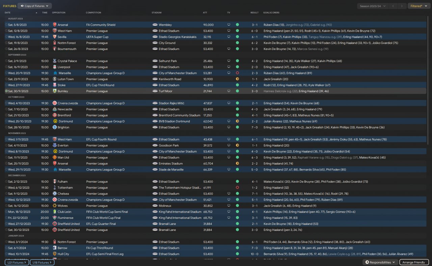Go to the previous season with the left arrow
The height and width of the screenshot is (266, 432).
pos(393,6)
